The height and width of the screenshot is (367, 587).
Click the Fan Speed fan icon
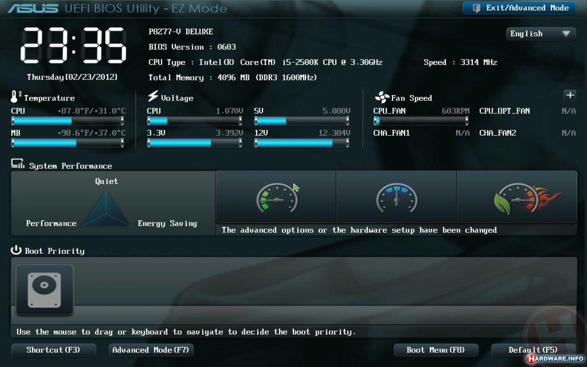point(382,97)
